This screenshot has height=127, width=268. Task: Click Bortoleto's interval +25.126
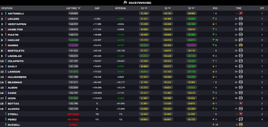[120, 51]
